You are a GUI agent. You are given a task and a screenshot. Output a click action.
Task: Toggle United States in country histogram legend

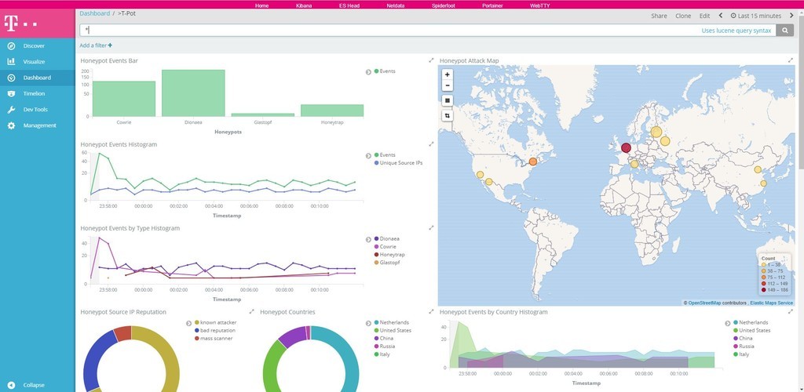click(751, 331)
